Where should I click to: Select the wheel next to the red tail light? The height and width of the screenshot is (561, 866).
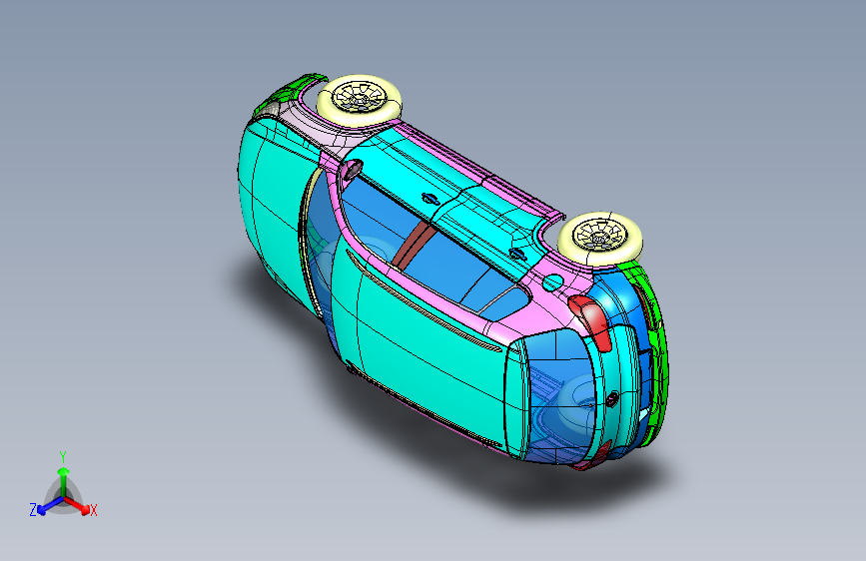point(600,238)
